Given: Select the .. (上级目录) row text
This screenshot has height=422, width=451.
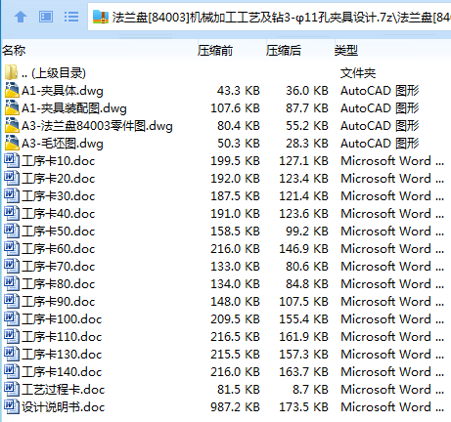Looking at the screenshot, I should 54,73.
